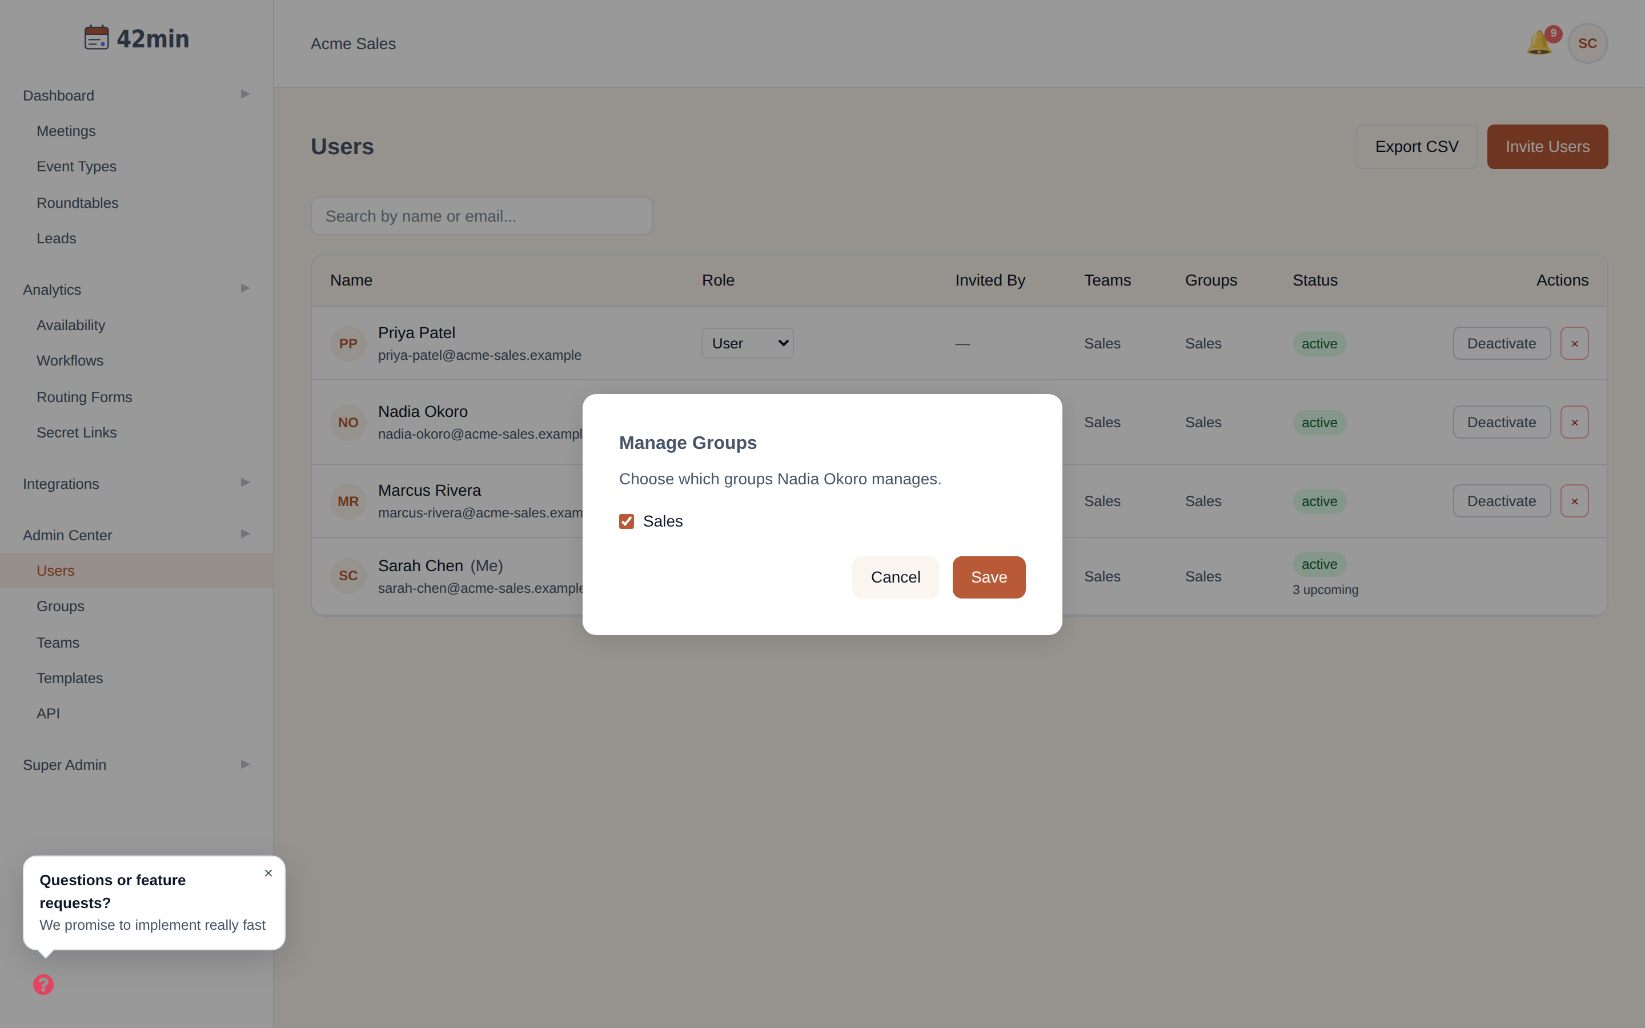The image size is (1645, 1028).
Task: Open Event Types in the sidebar
Action: tap(76, 167)
